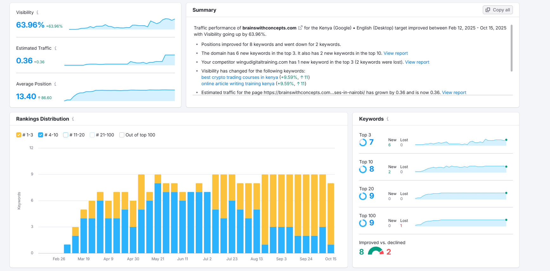Open View report for competitor wingudigitaltraining.com
Screen dimensions: 550x271
[417, 62]
